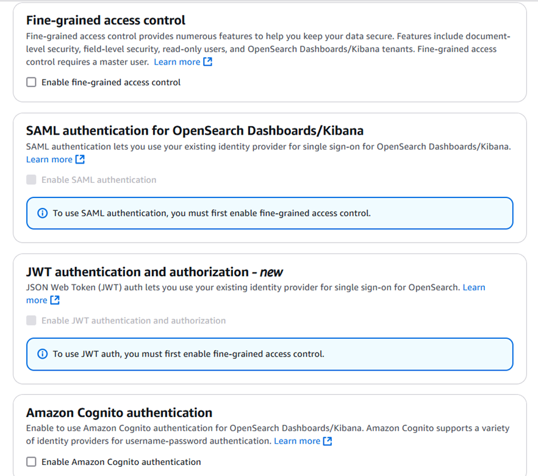Click the 'To use SAML authentication' notice text
The image size is (538, 476).
coord(212,213)
